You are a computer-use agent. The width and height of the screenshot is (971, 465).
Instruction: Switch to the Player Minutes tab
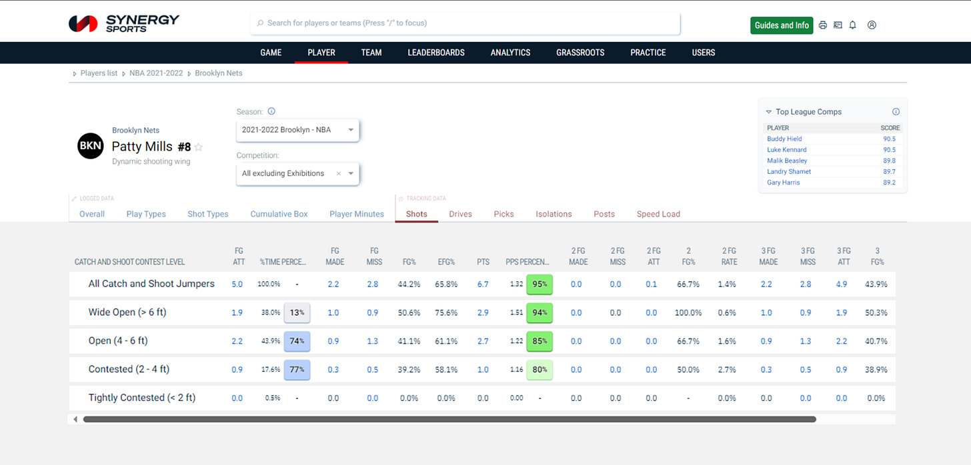(357, 214)
